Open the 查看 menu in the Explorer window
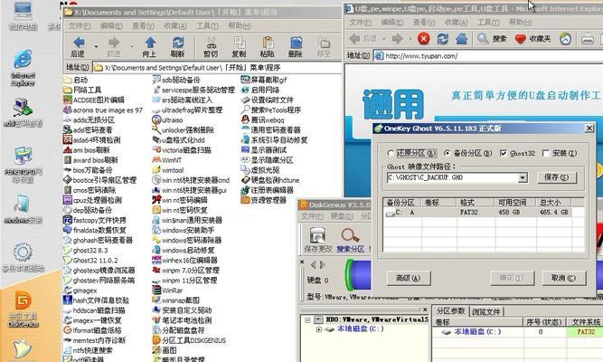Screen dimensions: 603x362 pyautogui.click(x=143, y=26)
